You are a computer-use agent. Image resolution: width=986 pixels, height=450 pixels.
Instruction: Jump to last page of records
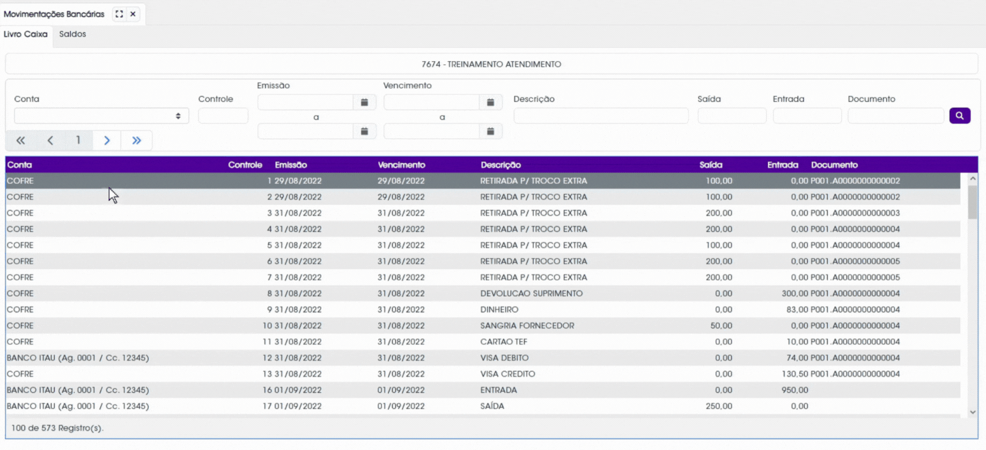click(136, 140)
